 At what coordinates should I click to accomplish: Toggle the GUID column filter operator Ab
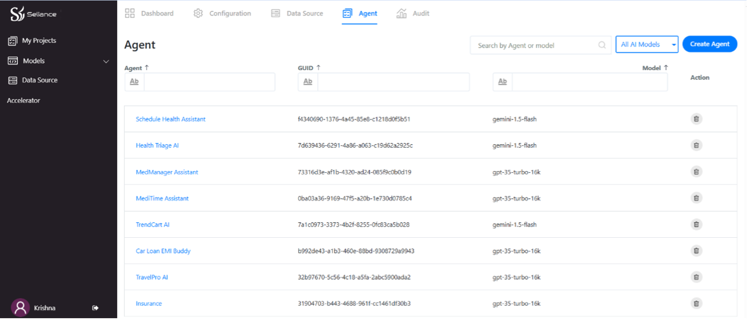308,82
